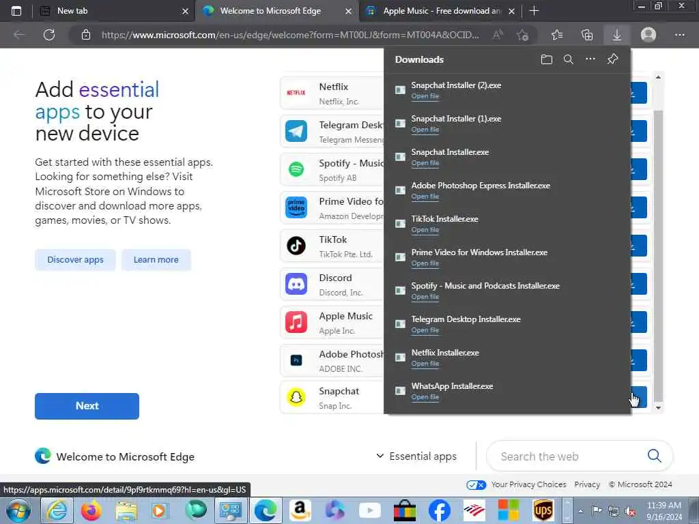Open Collections icon in toolbar
The width and height of the screenshot is (699, 524).
click(x=587, y=35)
